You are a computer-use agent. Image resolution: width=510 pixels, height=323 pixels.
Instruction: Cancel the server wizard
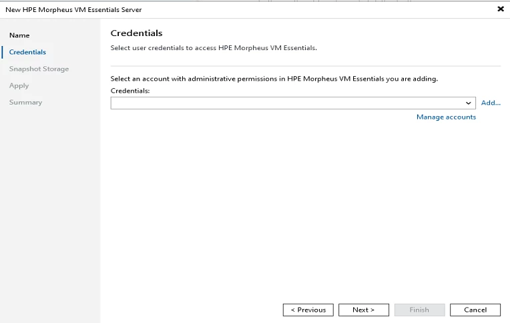pos(475,310)
